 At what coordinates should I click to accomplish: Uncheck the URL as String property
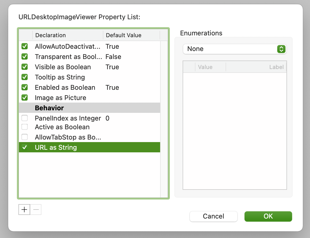[x=25, y=147]
